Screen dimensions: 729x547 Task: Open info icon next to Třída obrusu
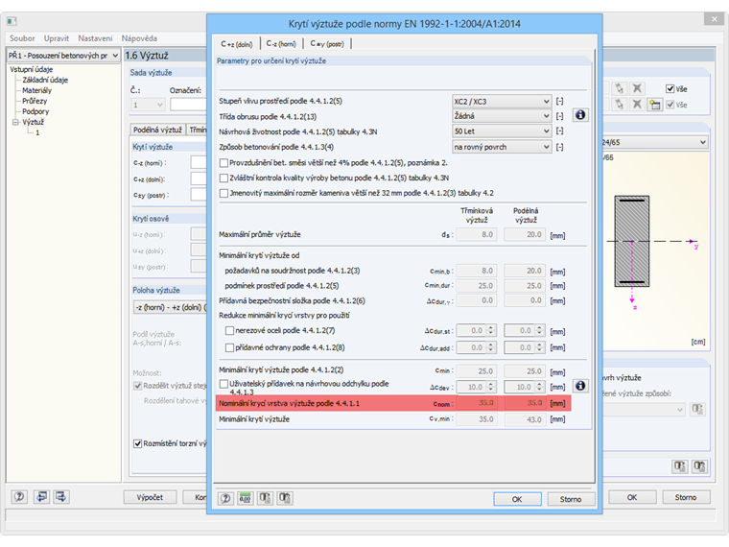pos(579,115)
